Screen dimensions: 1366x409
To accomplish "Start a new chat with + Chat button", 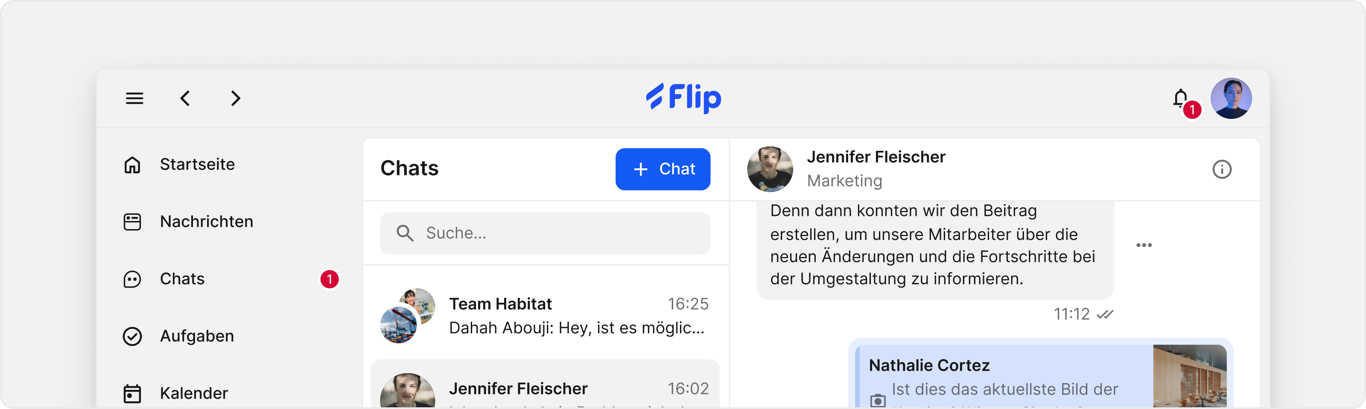I will [663, 169].
